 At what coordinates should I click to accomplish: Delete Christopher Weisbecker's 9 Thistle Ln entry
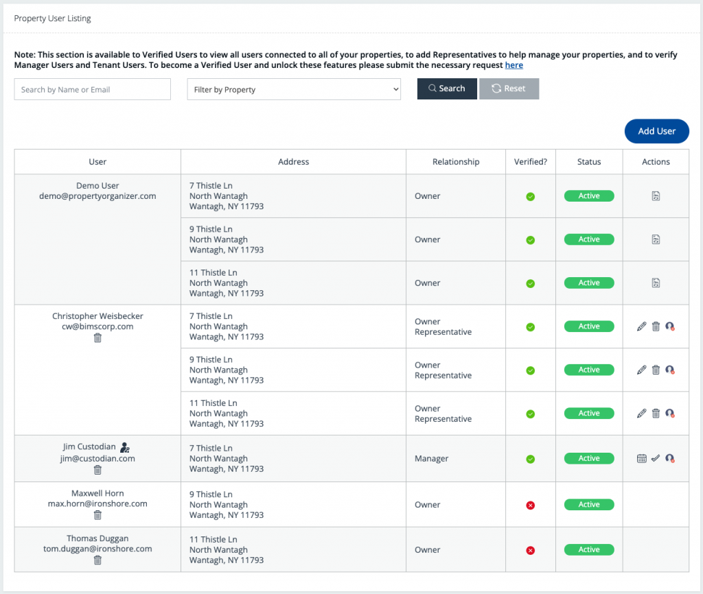656,370
